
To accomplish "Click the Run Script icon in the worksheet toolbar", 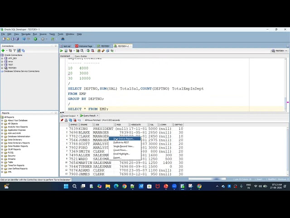I will point(66,51).
